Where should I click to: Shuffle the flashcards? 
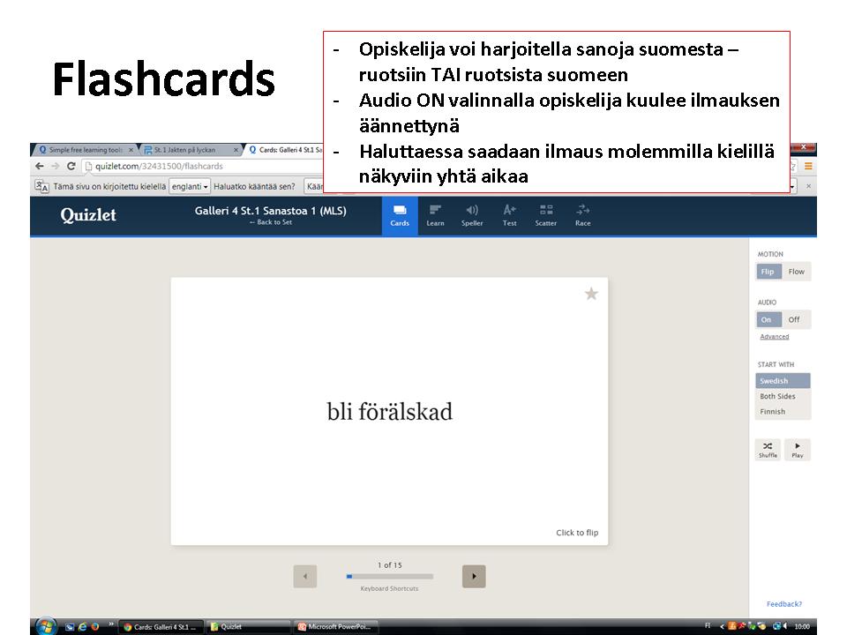click(768, 450)
